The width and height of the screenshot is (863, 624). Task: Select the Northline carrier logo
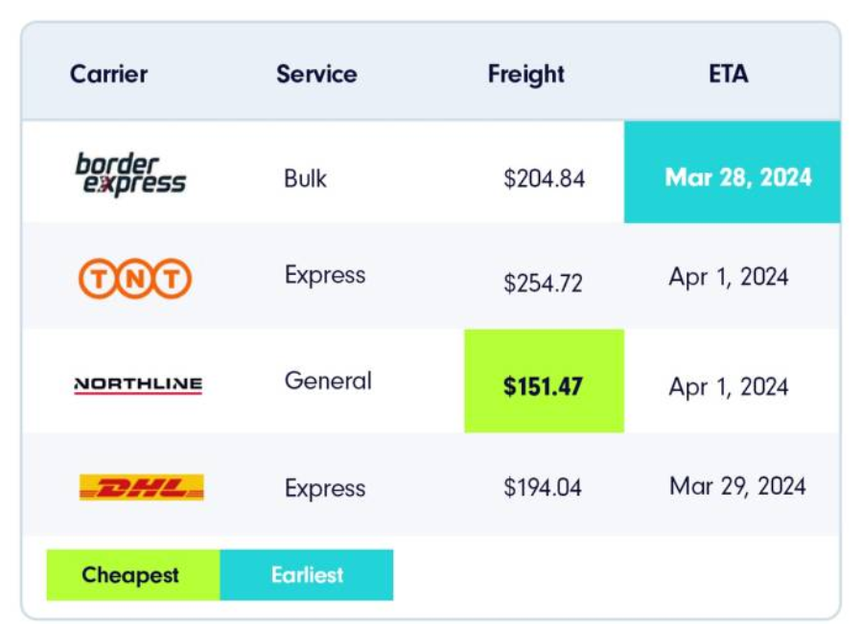click(138, 384)
